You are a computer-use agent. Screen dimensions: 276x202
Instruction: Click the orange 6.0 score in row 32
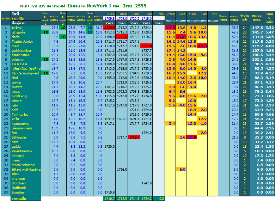[x=181, y=170]
